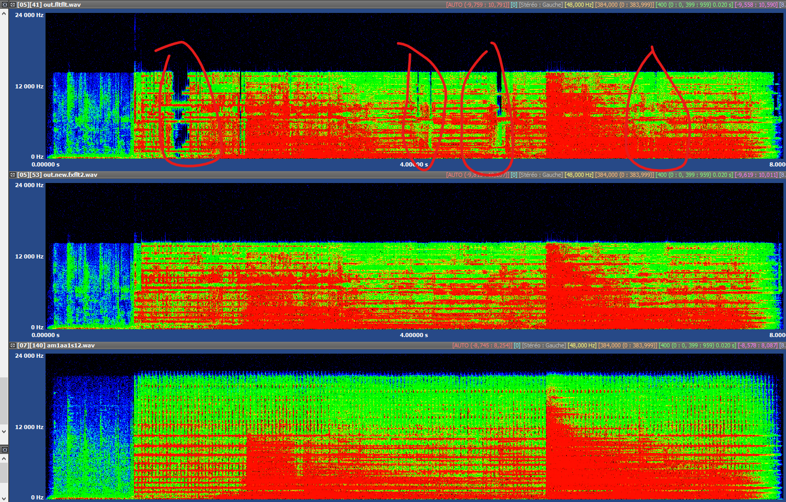786x502 pixels.
Task: Click Stéréo : Gauche label in second panel
Action: point(541,175)
